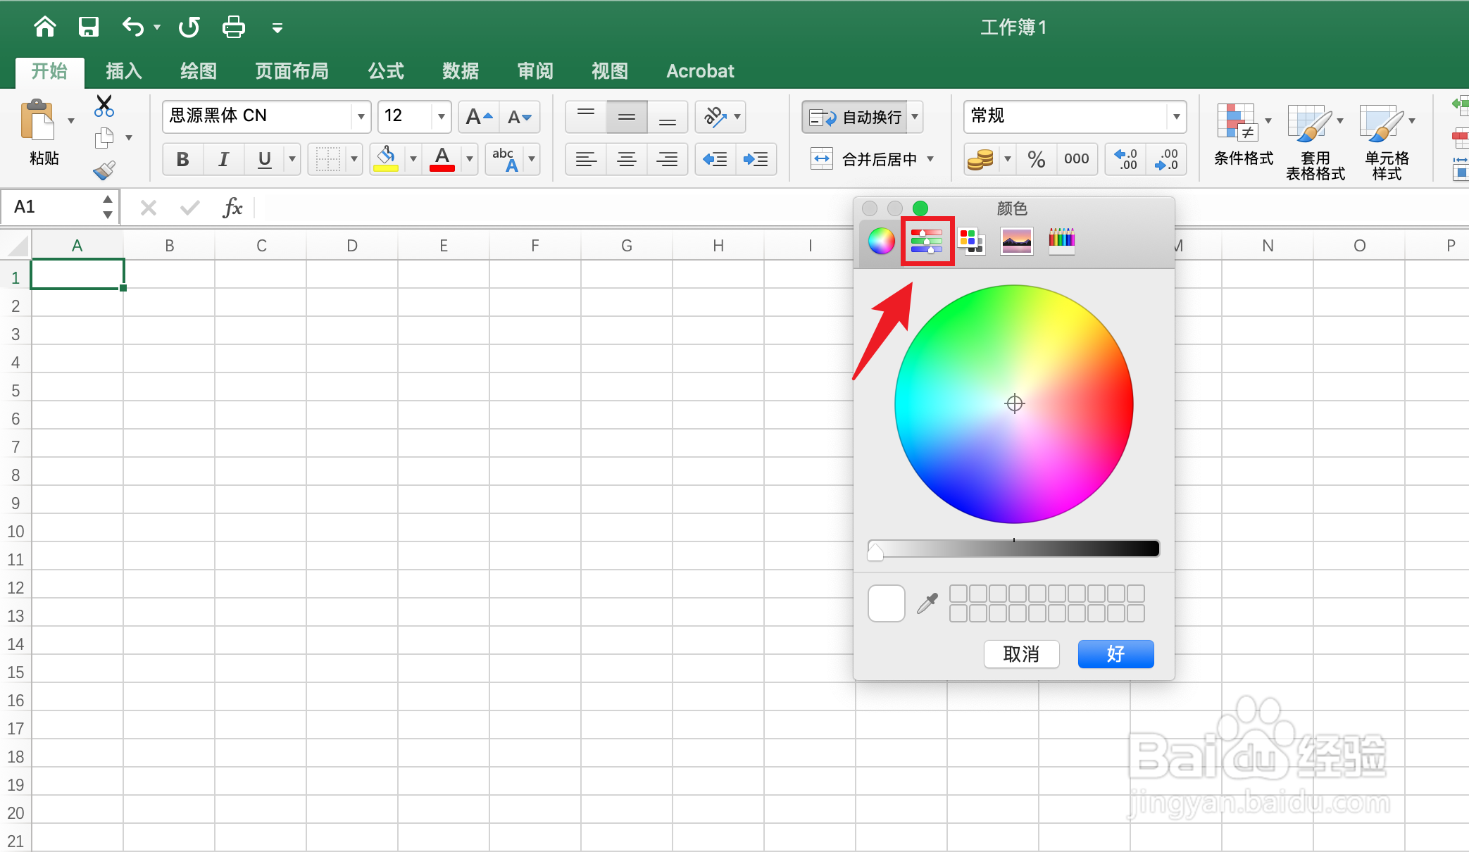Click the 取消 button
Screen dimensions: 1469x852
[1021, 654]
